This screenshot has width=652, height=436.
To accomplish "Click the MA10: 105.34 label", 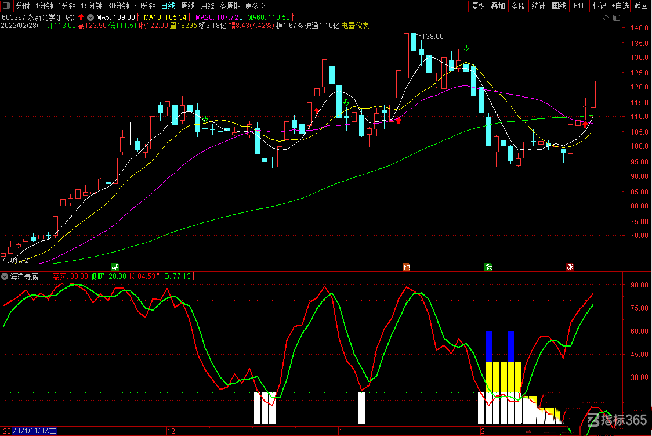I will pos(165,17).
